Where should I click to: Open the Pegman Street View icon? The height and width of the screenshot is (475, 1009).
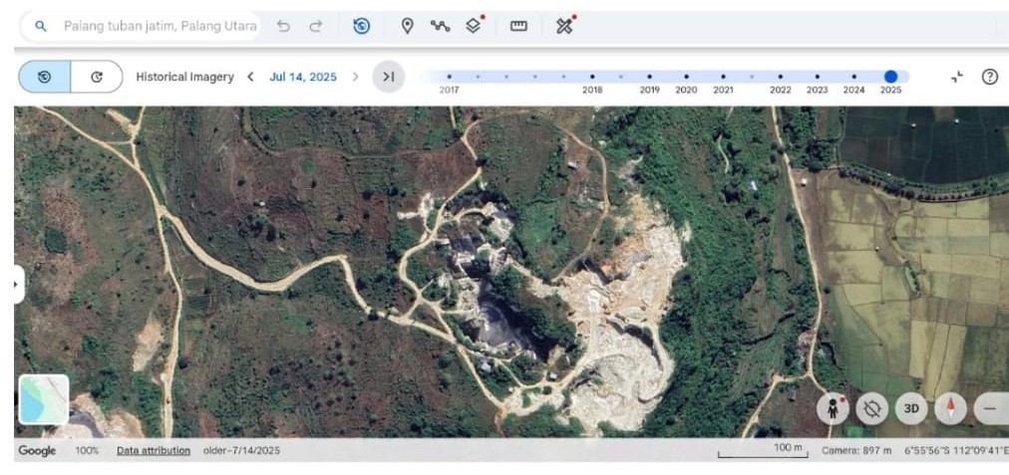(833, 408)
